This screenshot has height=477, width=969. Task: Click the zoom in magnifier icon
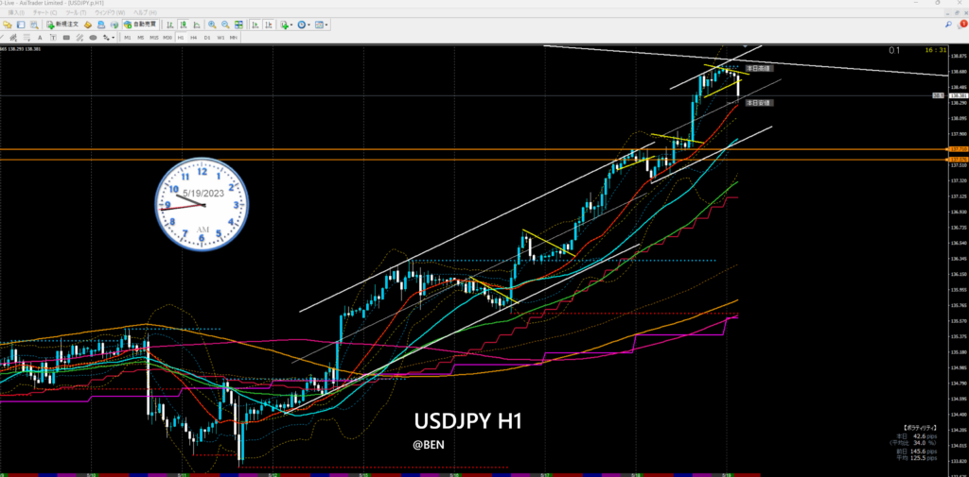(x=212, y=25)
